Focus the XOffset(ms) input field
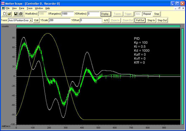The image size is (186, 131). 93,14
